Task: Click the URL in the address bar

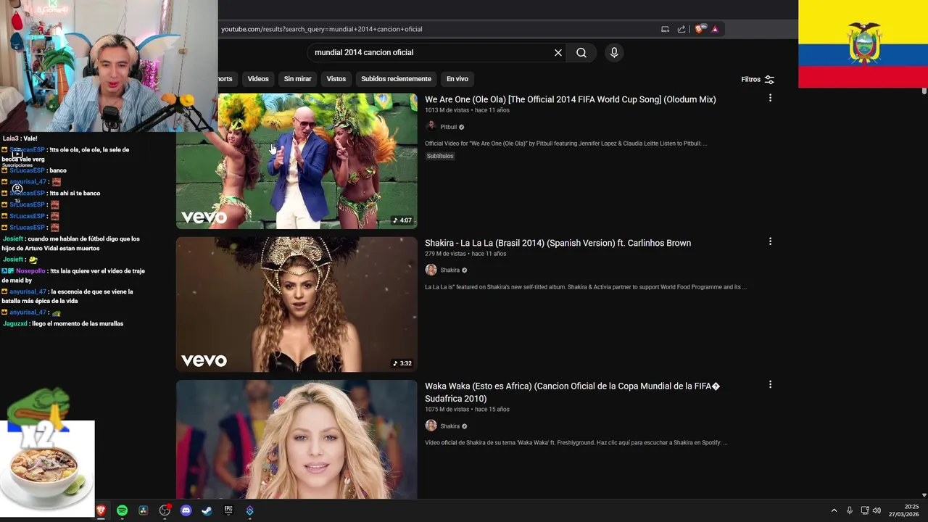Action: pos(321,29)
